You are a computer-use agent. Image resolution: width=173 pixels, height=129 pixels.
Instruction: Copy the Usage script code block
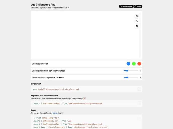139,118
